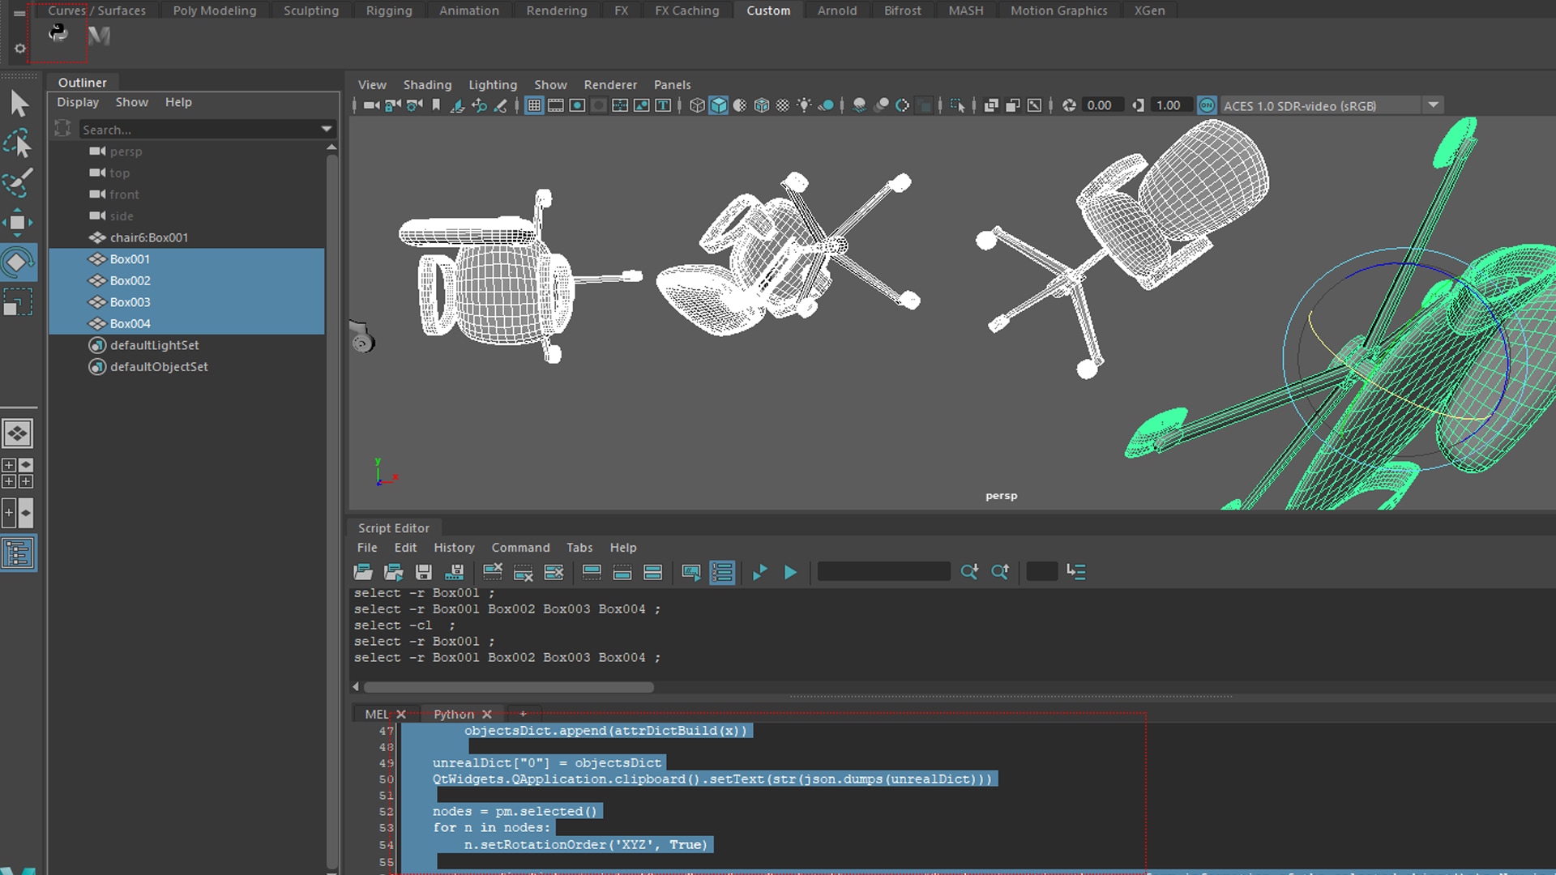Open the History menu in Script Editor
The height and width of the screenshot is (875, 1556).
click(454, 548)
